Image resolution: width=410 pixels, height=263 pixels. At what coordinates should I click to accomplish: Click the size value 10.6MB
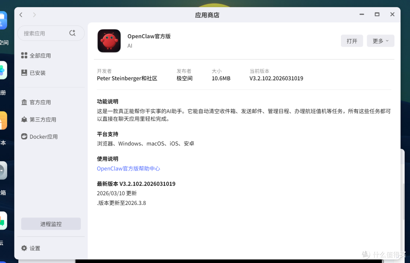tap(221, 79)
